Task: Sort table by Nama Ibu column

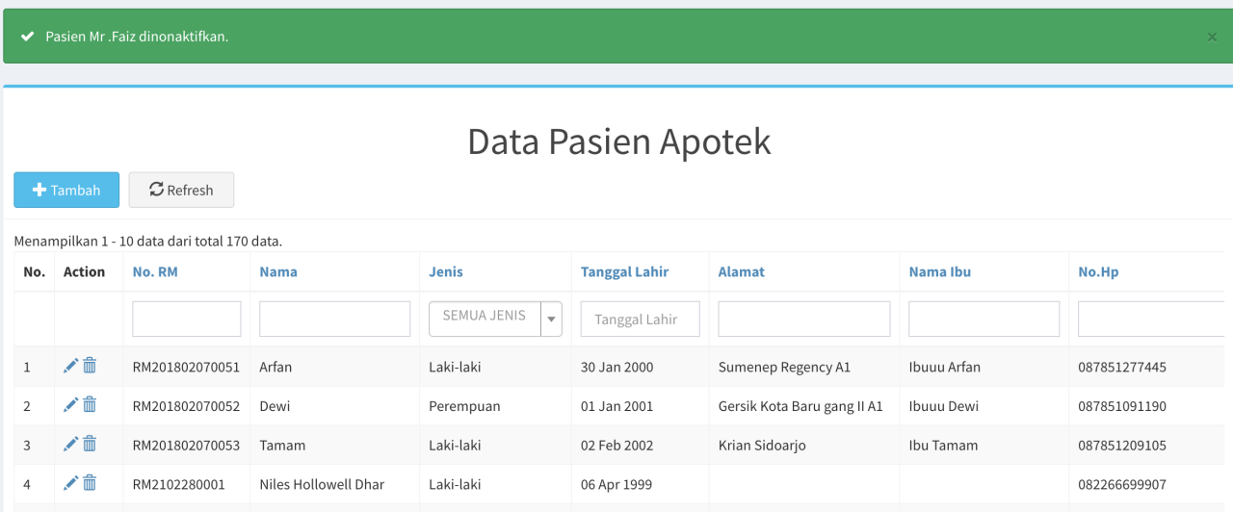Action: click(940, 272)
